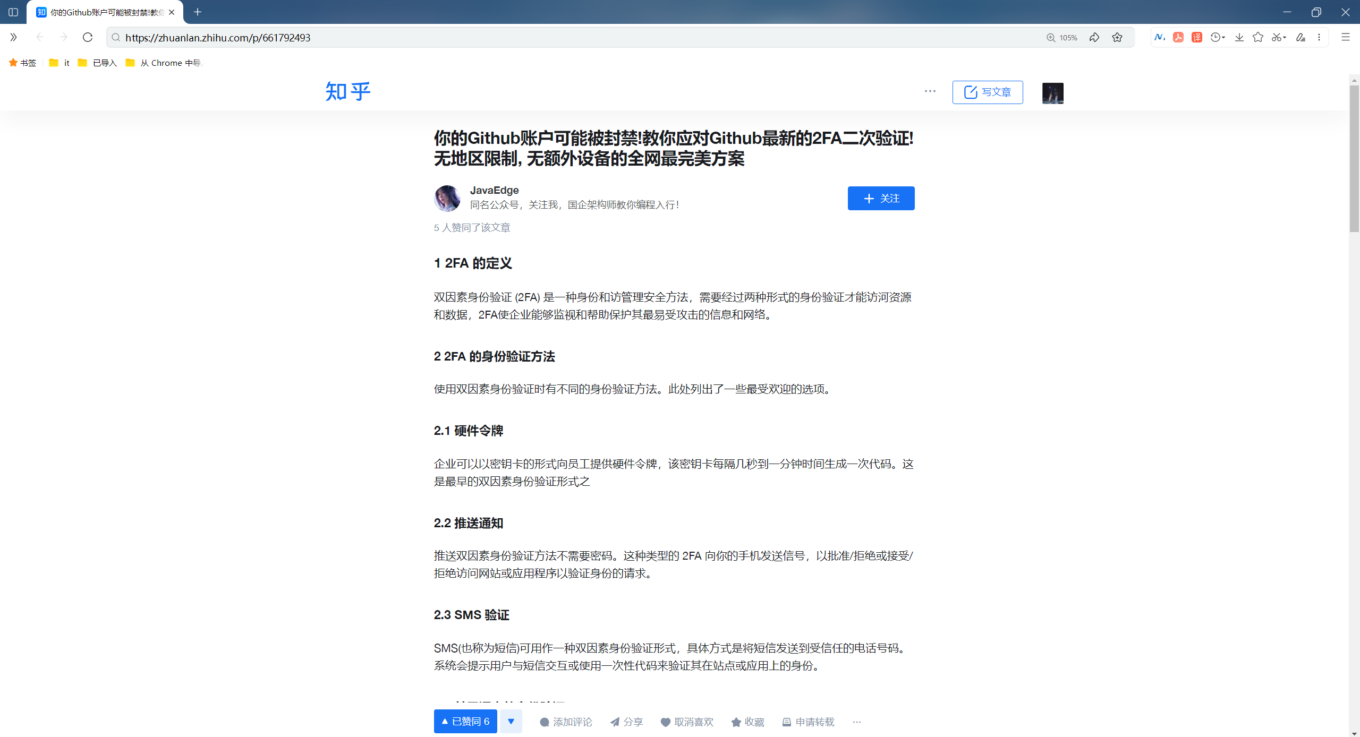The image size is (1360, 737).
Task: Click heading '2 2FA 的身份验证方法'
Action: (495, 357)
